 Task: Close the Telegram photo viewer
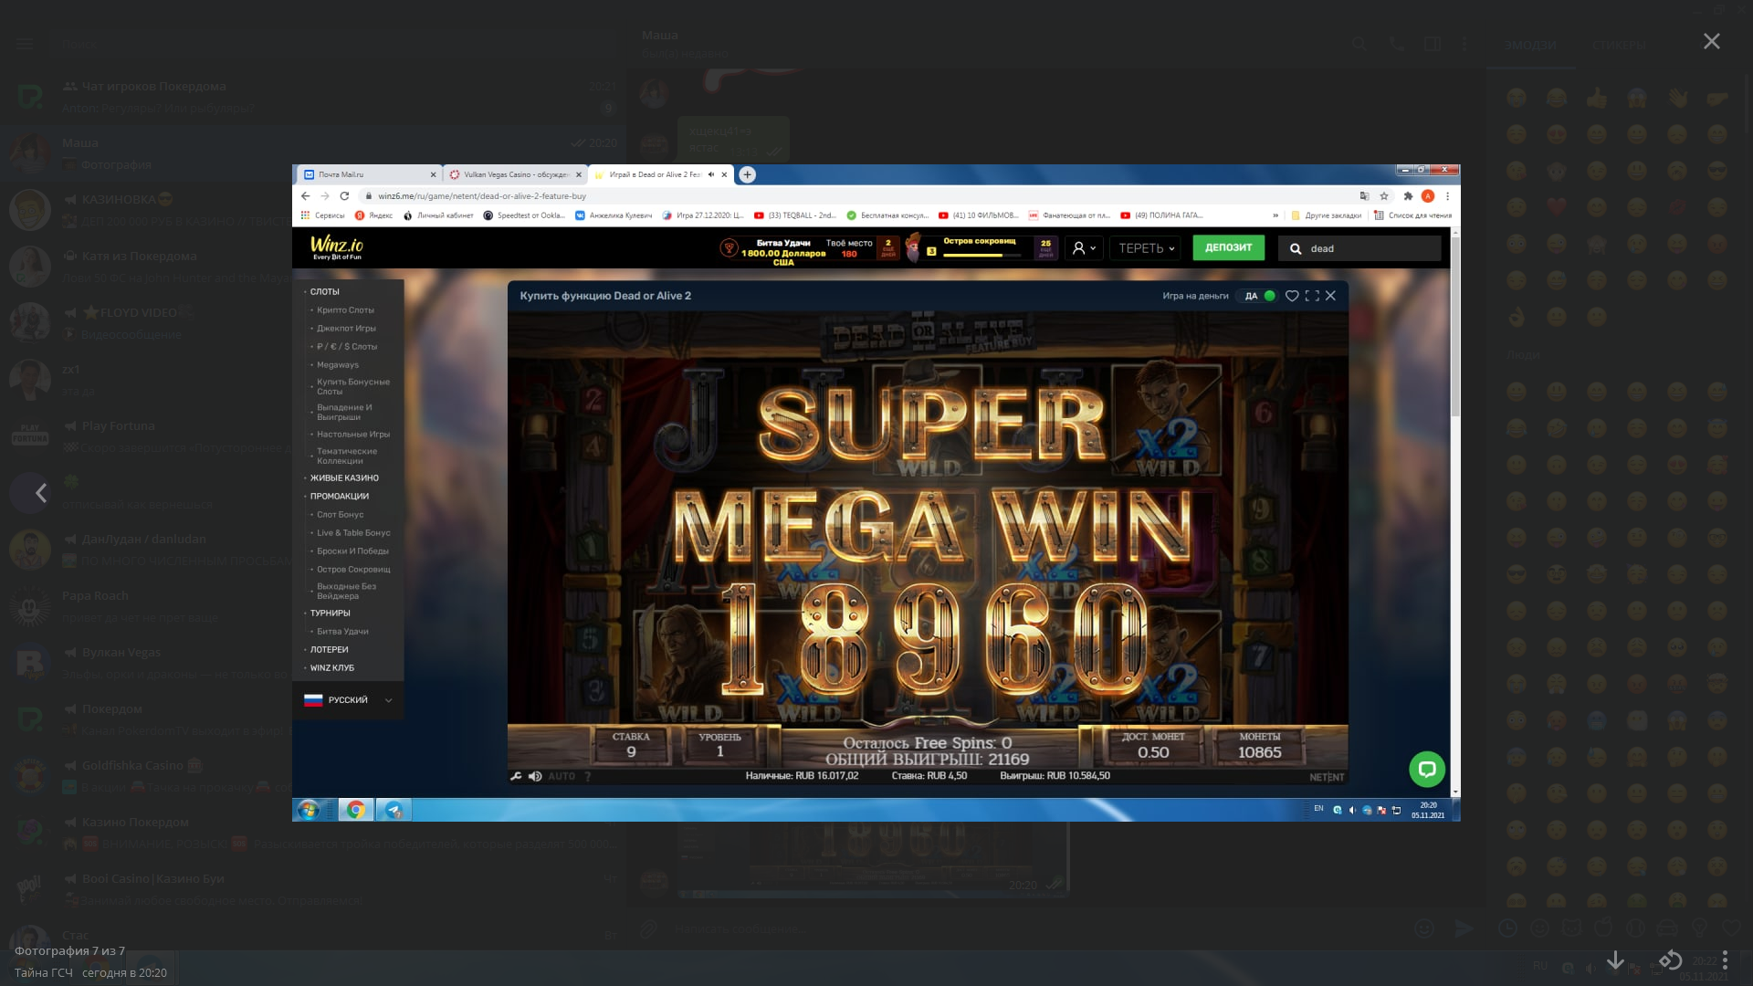click(x=1711, y=41)
